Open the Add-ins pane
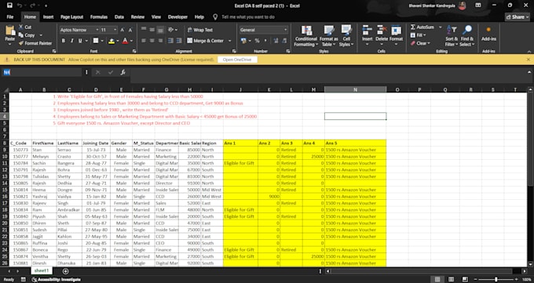 [488, 34]
